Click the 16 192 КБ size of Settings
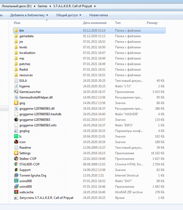 pos(158,153)
